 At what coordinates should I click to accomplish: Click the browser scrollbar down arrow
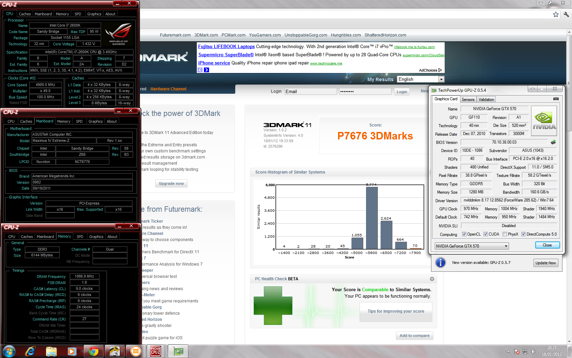(569, 341)
